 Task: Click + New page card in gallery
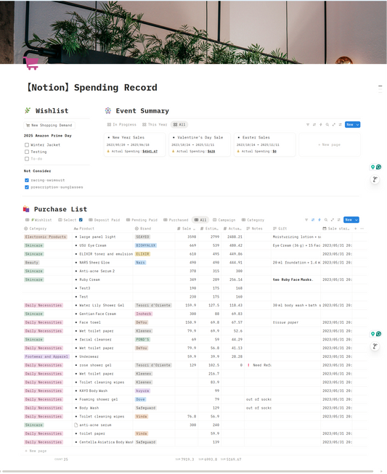(330, 144)
